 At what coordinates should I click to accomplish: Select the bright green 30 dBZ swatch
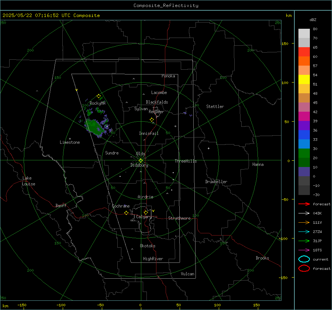pyautogui.click(x=304, y=153)
